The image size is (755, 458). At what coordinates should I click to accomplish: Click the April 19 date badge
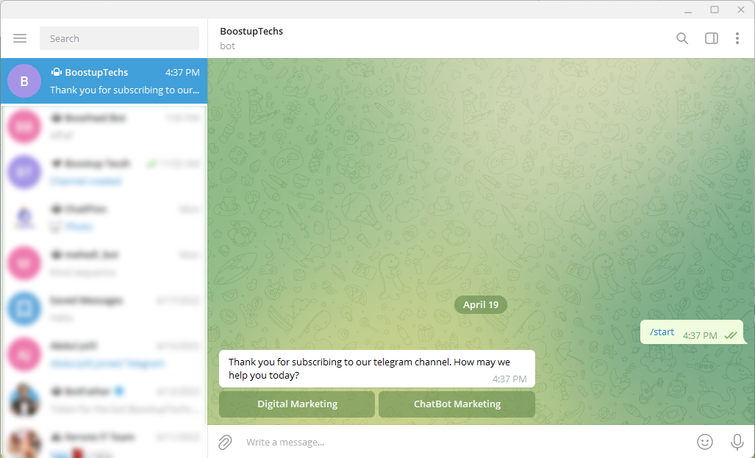tap(481, 305)
